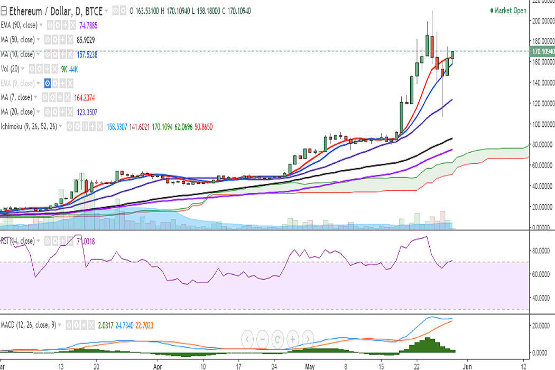Click the May label on the time axis
555x370 pixels.
click(310, 366)
